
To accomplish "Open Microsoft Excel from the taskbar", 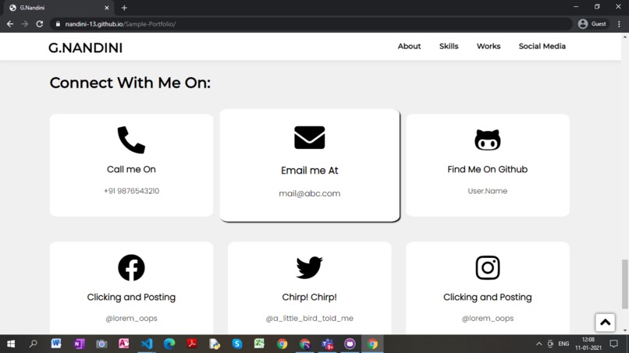I will [259, 344].
